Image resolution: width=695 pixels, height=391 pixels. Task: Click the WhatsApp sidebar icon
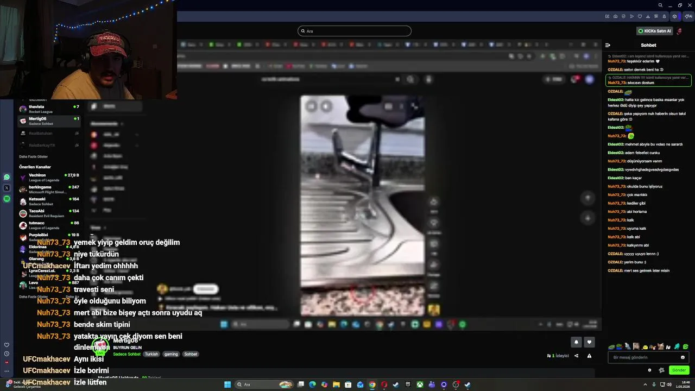[7, 177]
